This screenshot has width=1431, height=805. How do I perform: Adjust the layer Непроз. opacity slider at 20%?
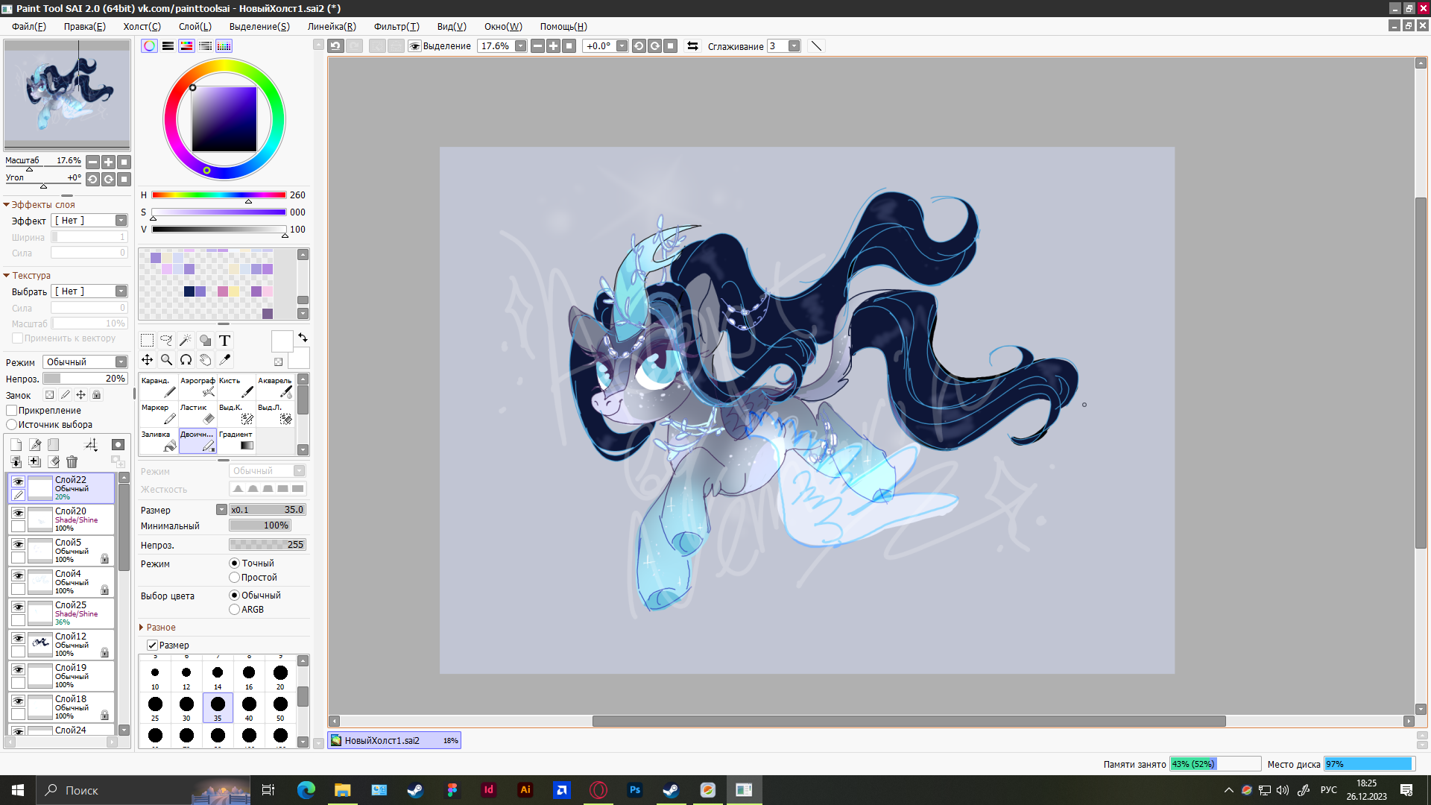pos(85,379)
